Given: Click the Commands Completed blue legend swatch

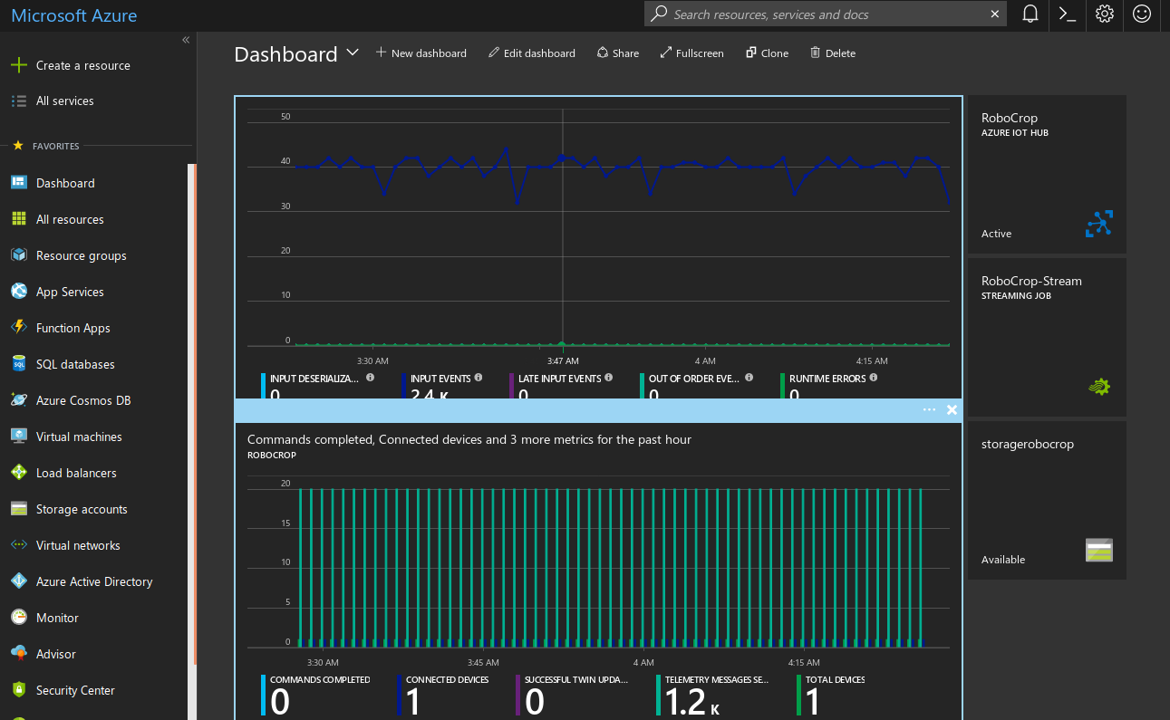Looking at the screenshot, I should click(x=264, y=695).
